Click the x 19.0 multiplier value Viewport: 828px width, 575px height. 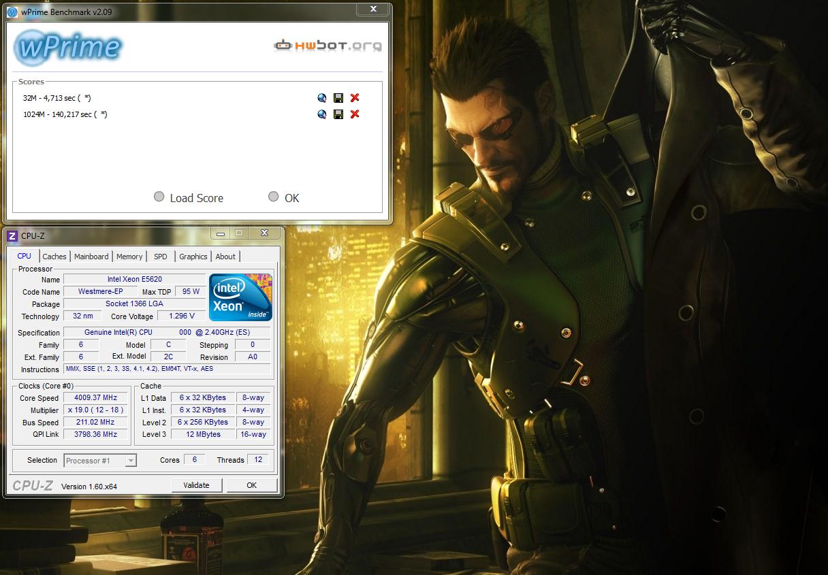coord(96,410)
